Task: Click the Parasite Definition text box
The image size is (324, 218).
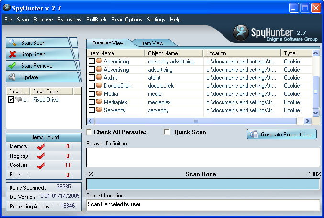Action: (x=203, y=157)
